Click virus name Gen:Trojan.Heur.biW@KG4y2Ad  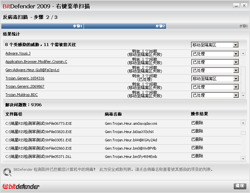tap(131, 140)
